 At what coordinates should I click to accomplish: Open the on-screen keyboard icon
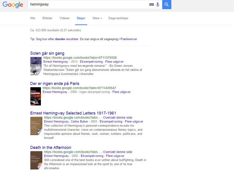[x=151, y=5]
